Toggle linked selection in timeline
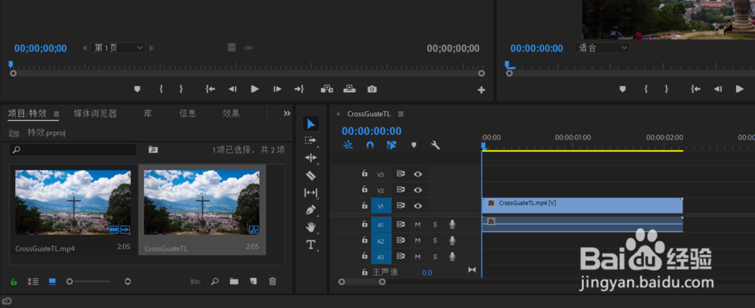755x308 pixels. click(x=391, y=145)
